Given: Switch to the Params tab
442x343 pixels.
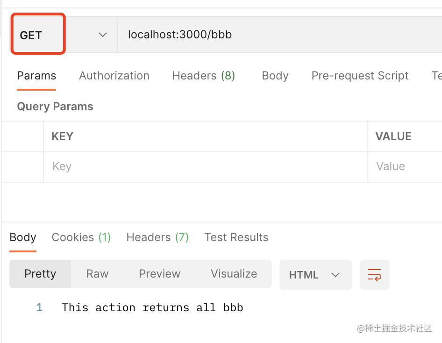Looking at the screenshot, I should click(x=36, y=76).
